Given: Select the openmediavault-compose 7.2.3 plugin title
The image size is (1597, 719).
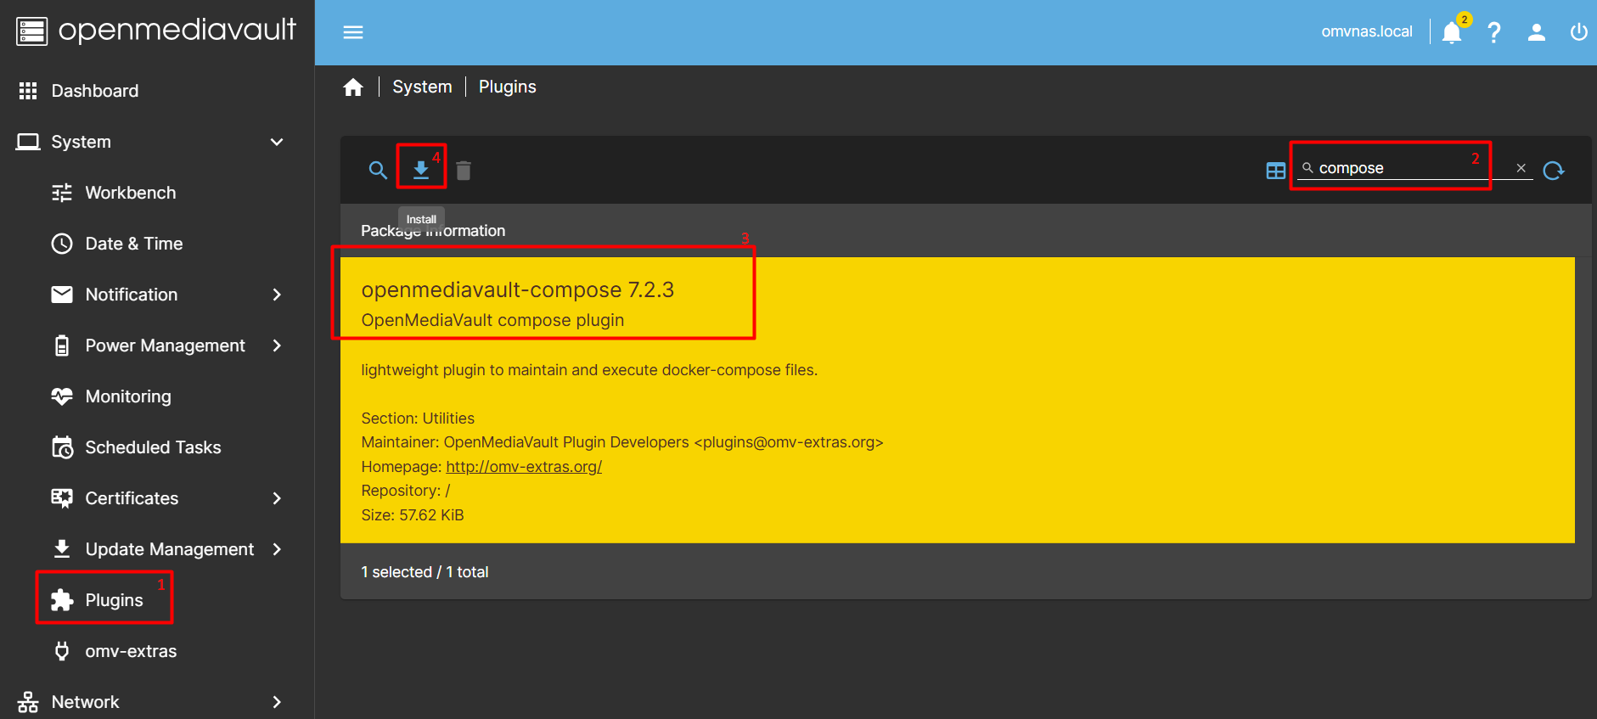Looking at the screenshot, I should (x=518, y=289).
